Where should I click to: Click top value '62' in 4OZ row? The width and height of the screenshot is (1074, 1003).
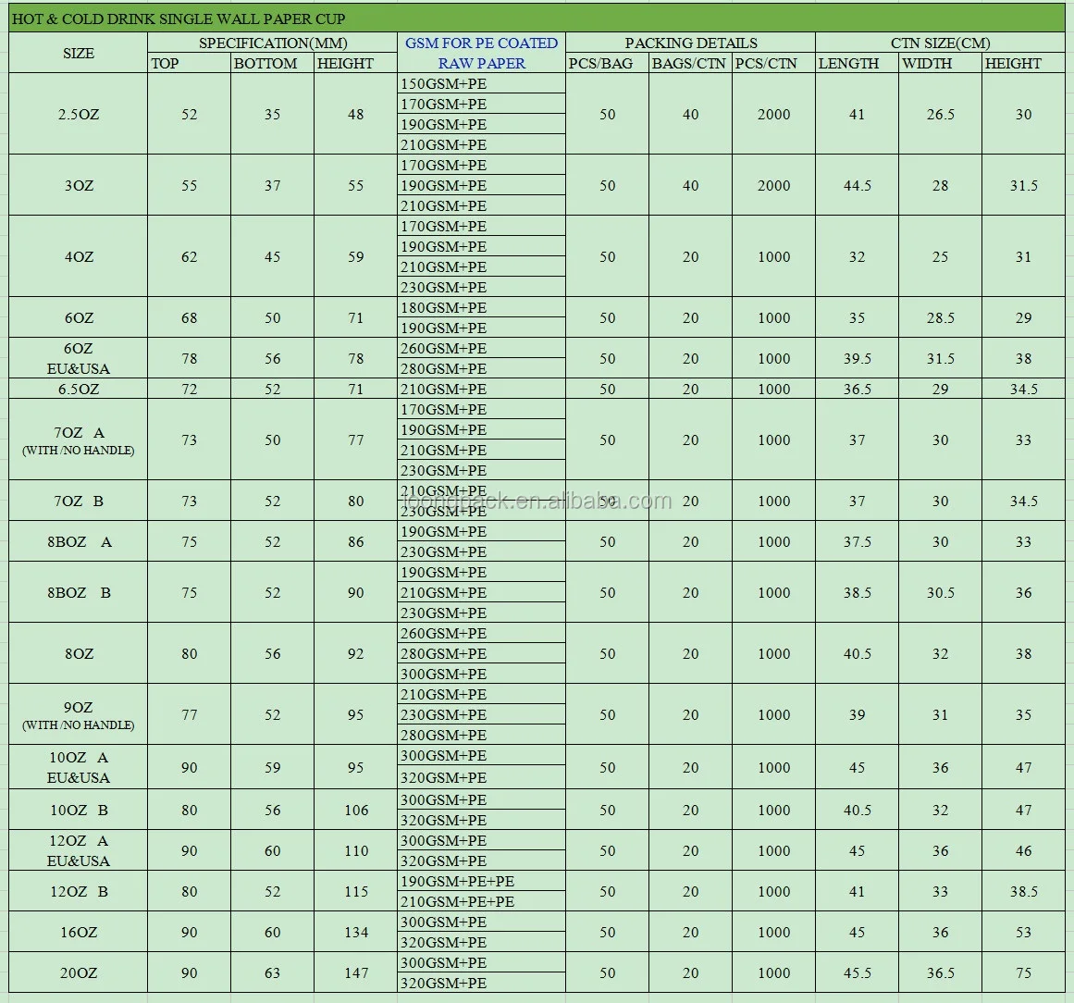[189, 256]
